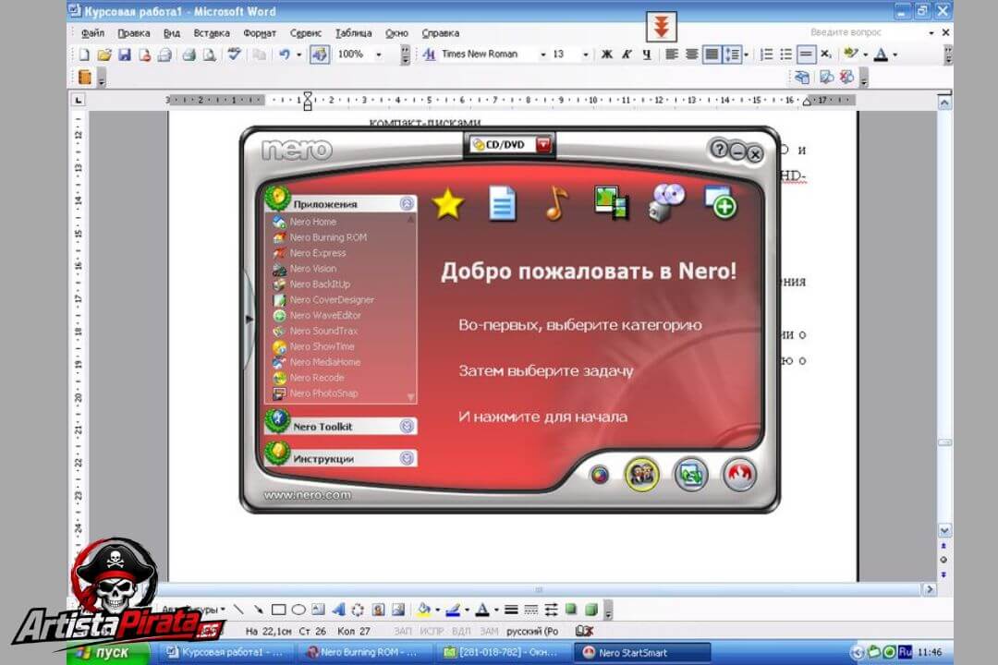Expand the Инструкции section
This screenshot has width=998, height=665.
pyautogui.click(x=407, y=458)
